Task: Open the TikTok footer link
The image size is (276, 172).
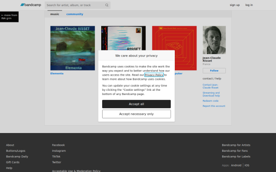Action: coord(56,156)
